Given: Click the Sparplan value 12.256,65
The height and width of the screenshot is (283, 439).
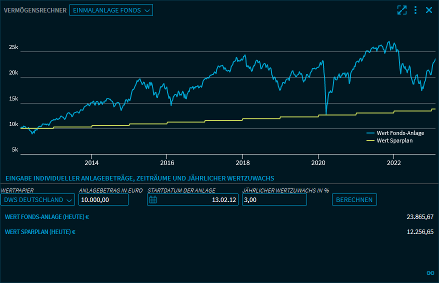Looking at the screenshot, I should 420,232.
